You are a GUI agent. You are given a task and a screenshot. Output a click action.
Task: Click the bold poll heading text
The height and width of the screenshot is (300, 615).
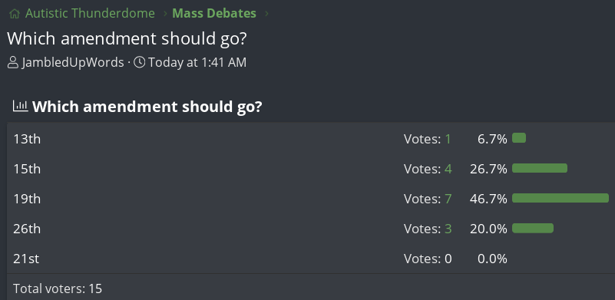click(147, 107)
